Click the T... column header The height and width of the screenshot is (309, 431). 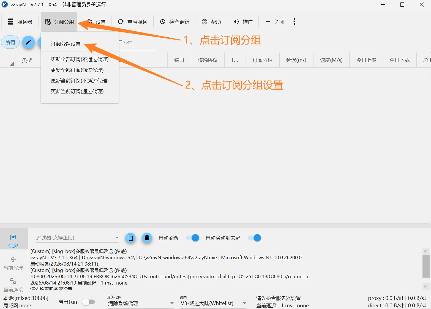click(235, 60)
